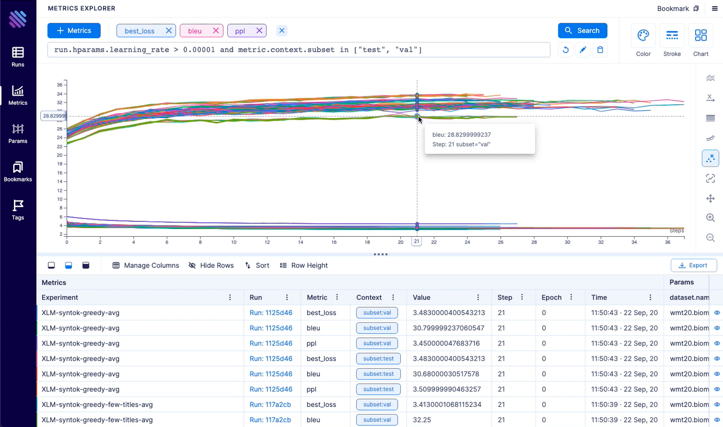Screen dimensions: 723x427
Task: Select the zoom-in chart tool
Action: [x=710, y=217]
